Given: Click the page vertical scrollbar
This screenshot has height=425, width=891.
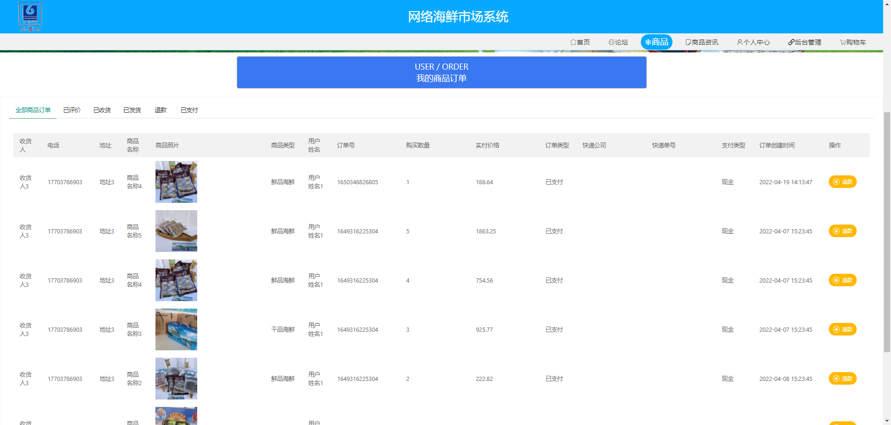Looking at the screenshot, I should 887,232.
